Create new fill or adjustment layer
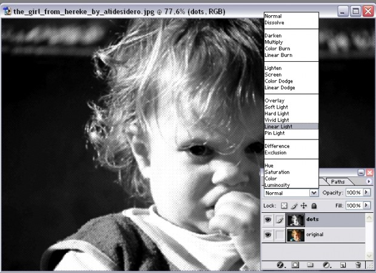 [x=327, y=265]
